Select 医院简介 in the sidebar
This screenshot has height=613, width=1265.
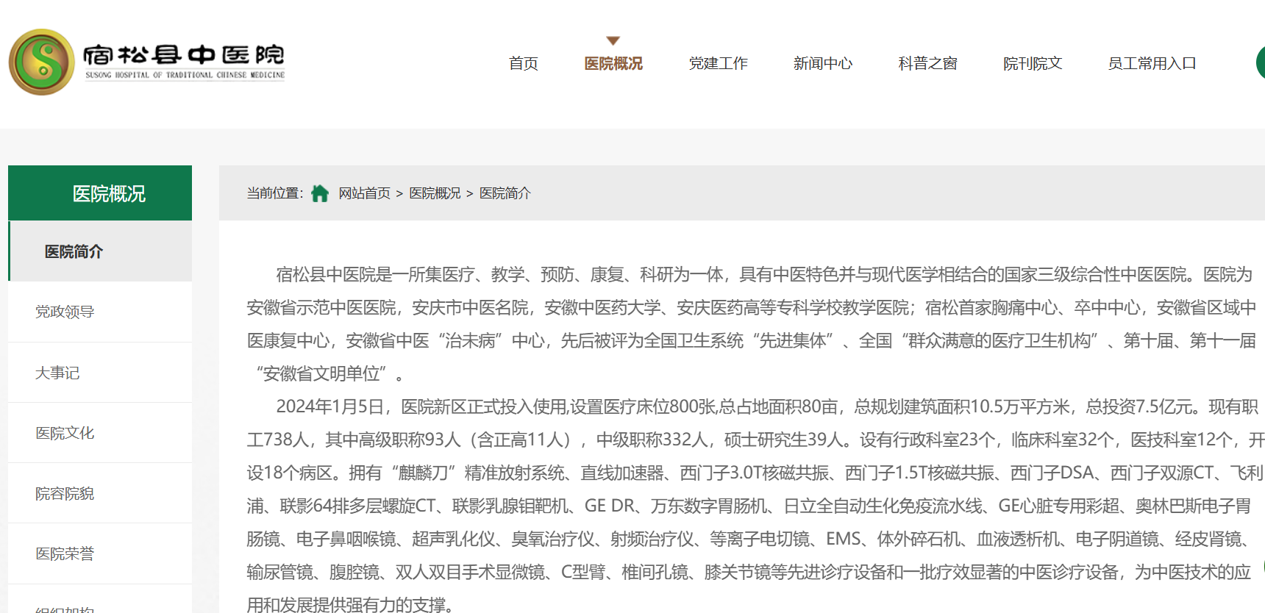point(100,251)
